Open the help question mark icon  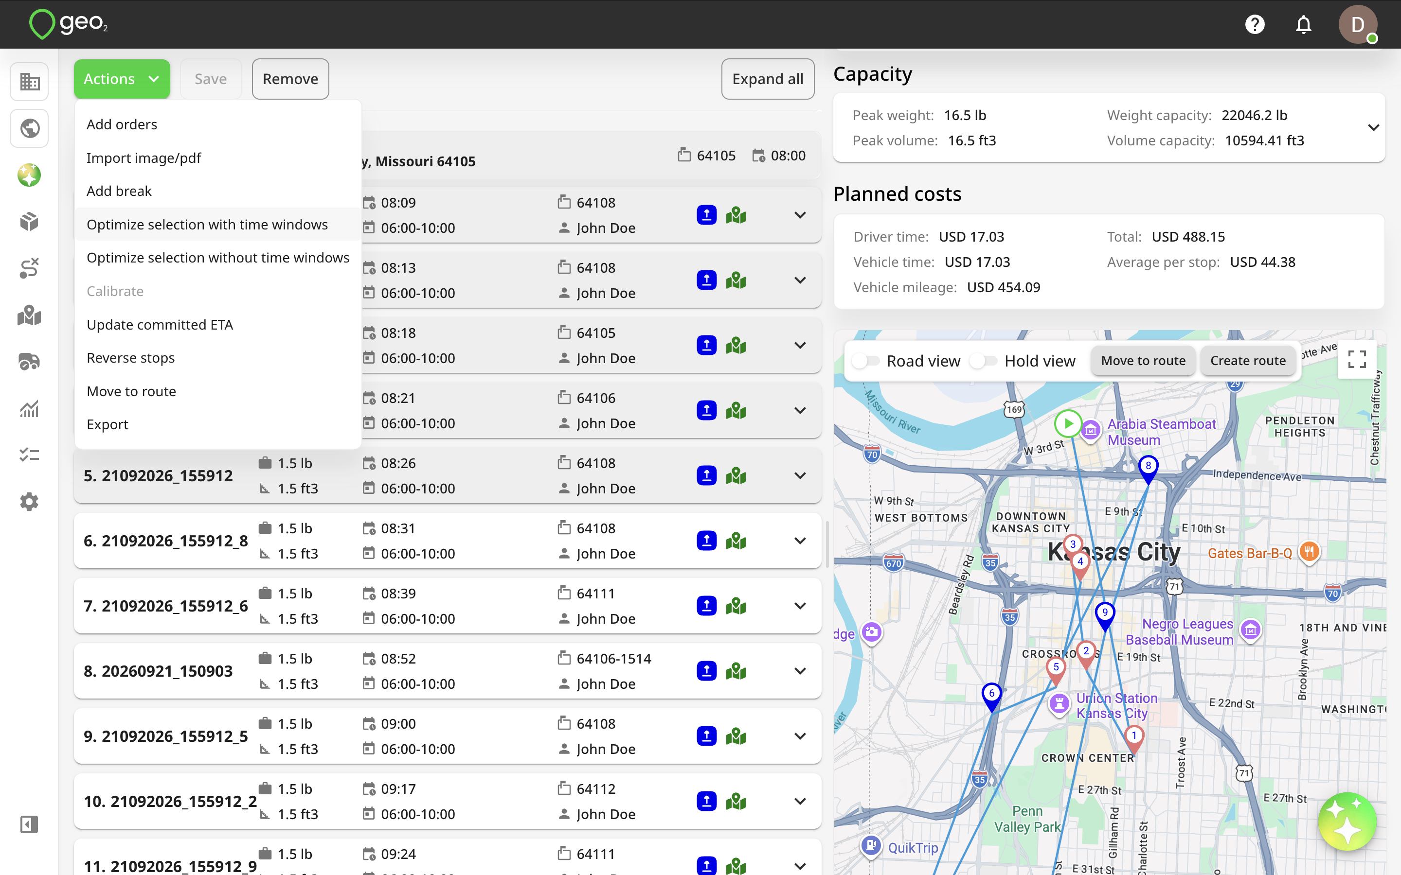point(1255,24)
